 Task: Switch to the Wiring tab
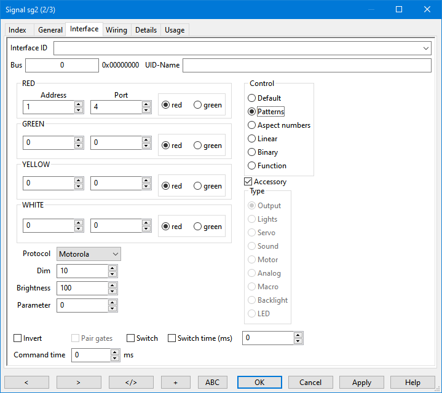(116, 30)
